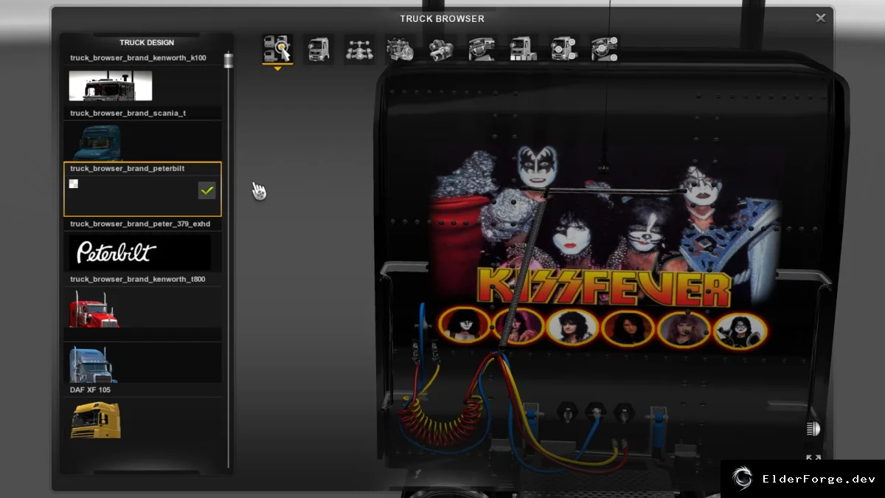This screenshot has width=885, height=498.
Task: Select the yellow DAF XF 105 truck thumbnail
Action: click(x=96, y=420)
